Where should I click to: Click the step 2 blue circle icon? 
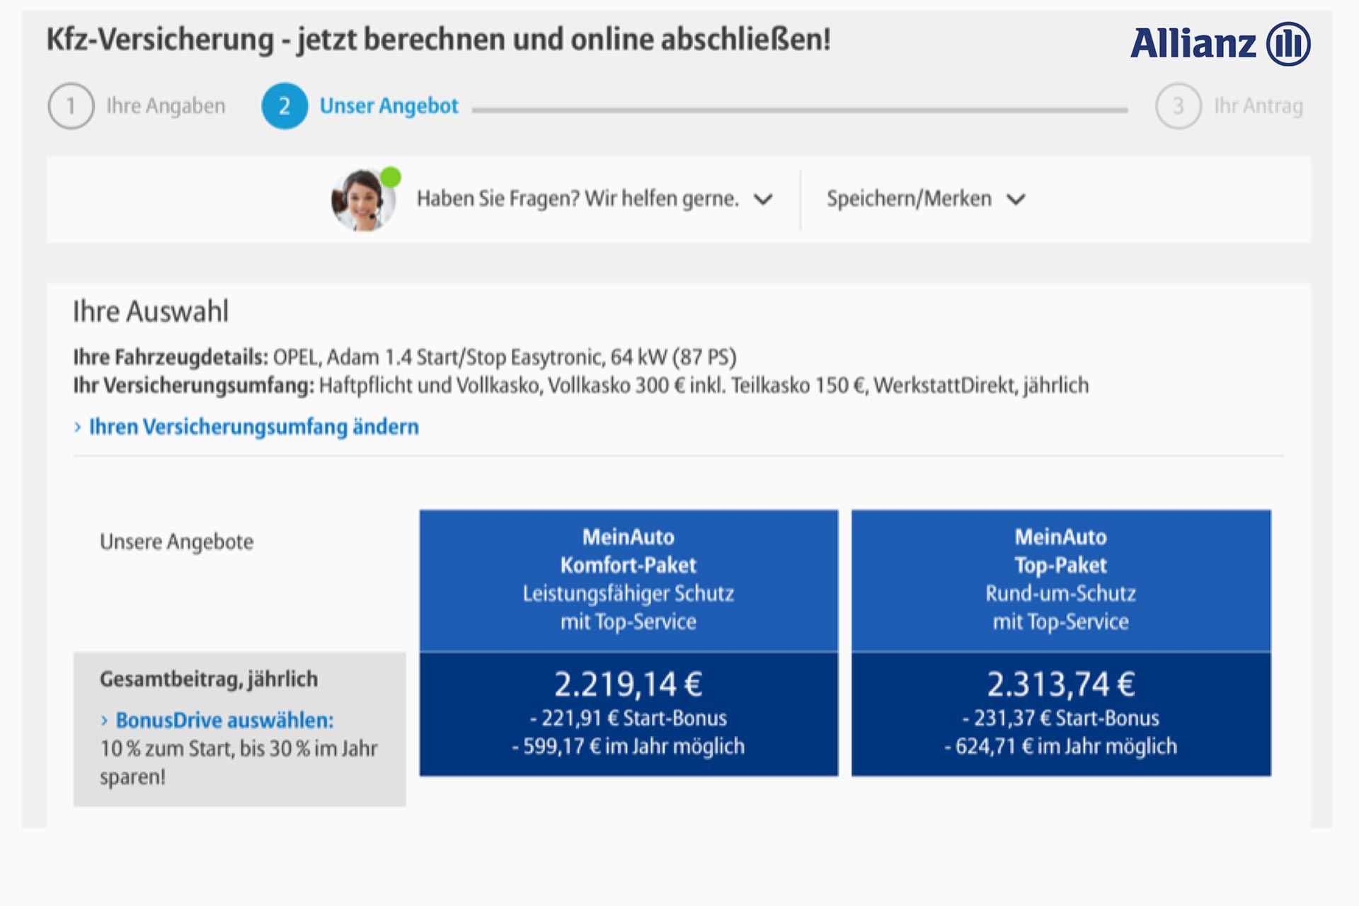point(285,106)
